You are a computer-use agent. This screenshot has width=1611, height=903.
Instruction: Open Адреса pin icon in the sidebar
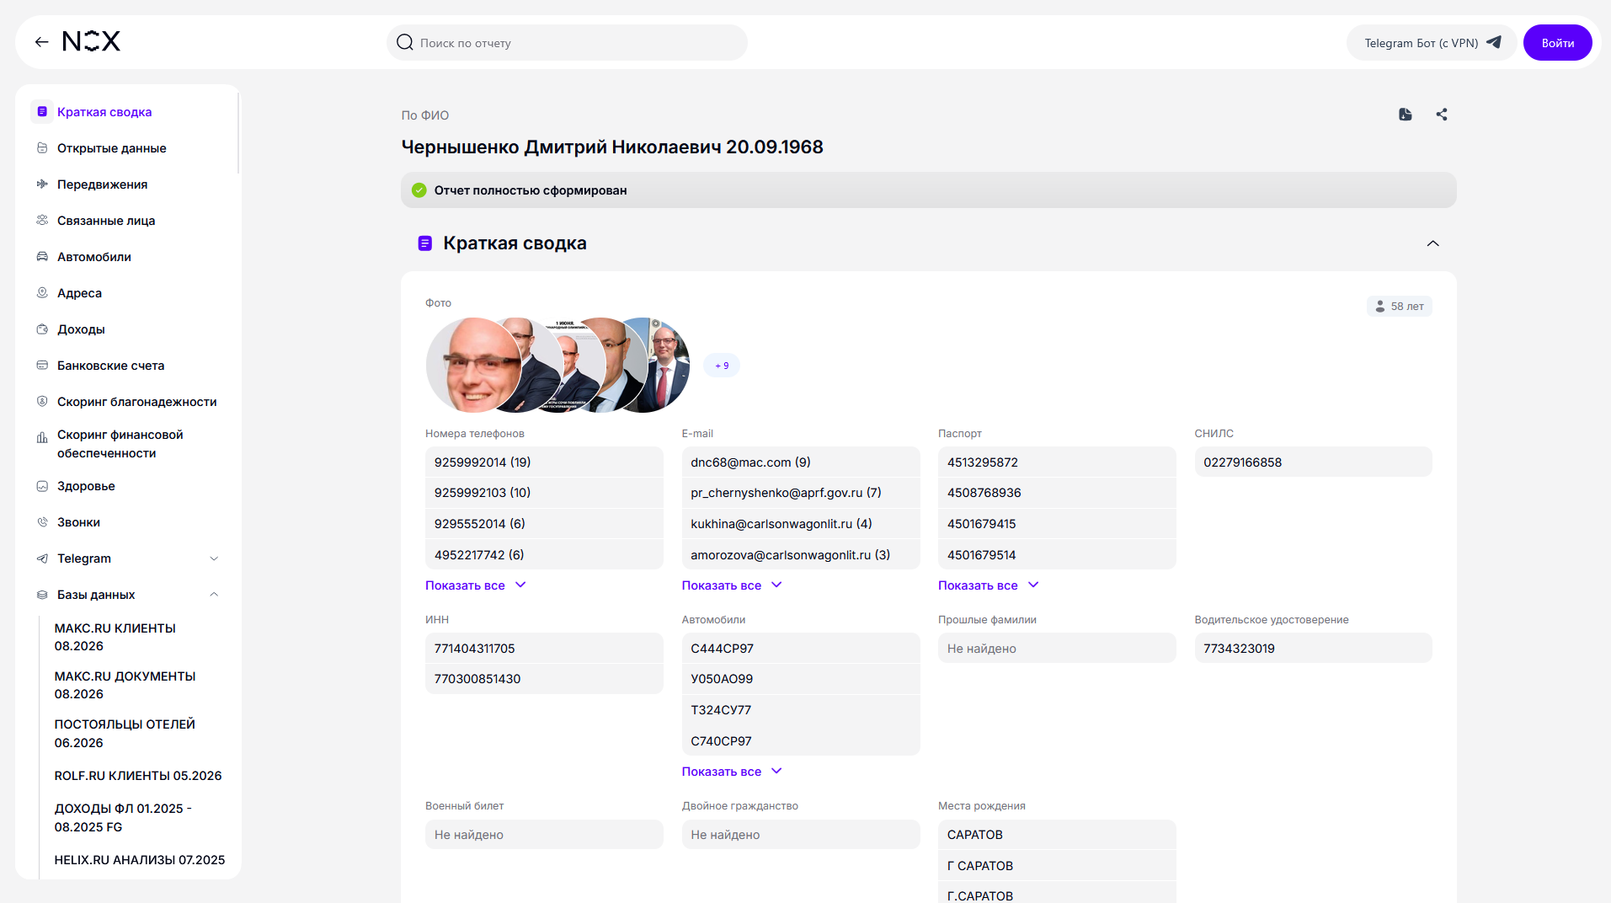point(42,293)
